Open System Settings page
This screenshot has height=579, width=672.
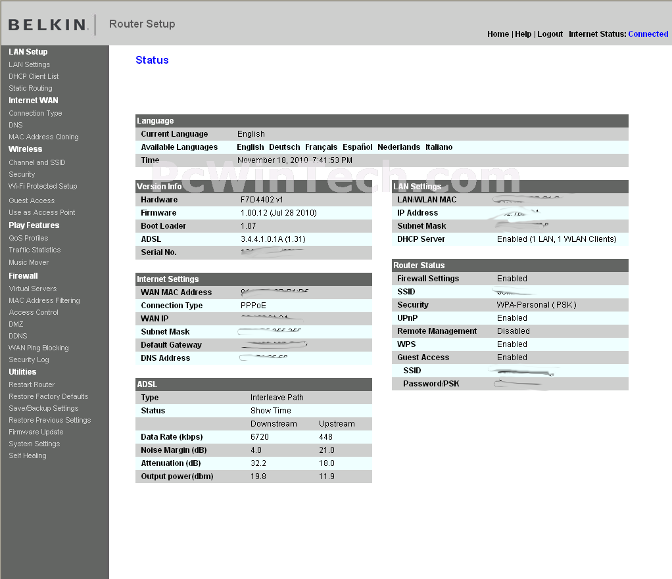tap(34, 444)
